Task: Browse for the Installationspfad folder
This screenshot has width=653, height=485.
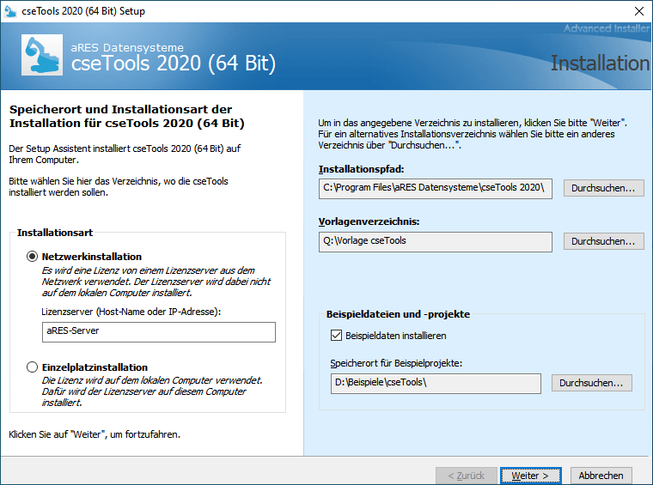Action: pyautogui.click(x=603, y=188)
